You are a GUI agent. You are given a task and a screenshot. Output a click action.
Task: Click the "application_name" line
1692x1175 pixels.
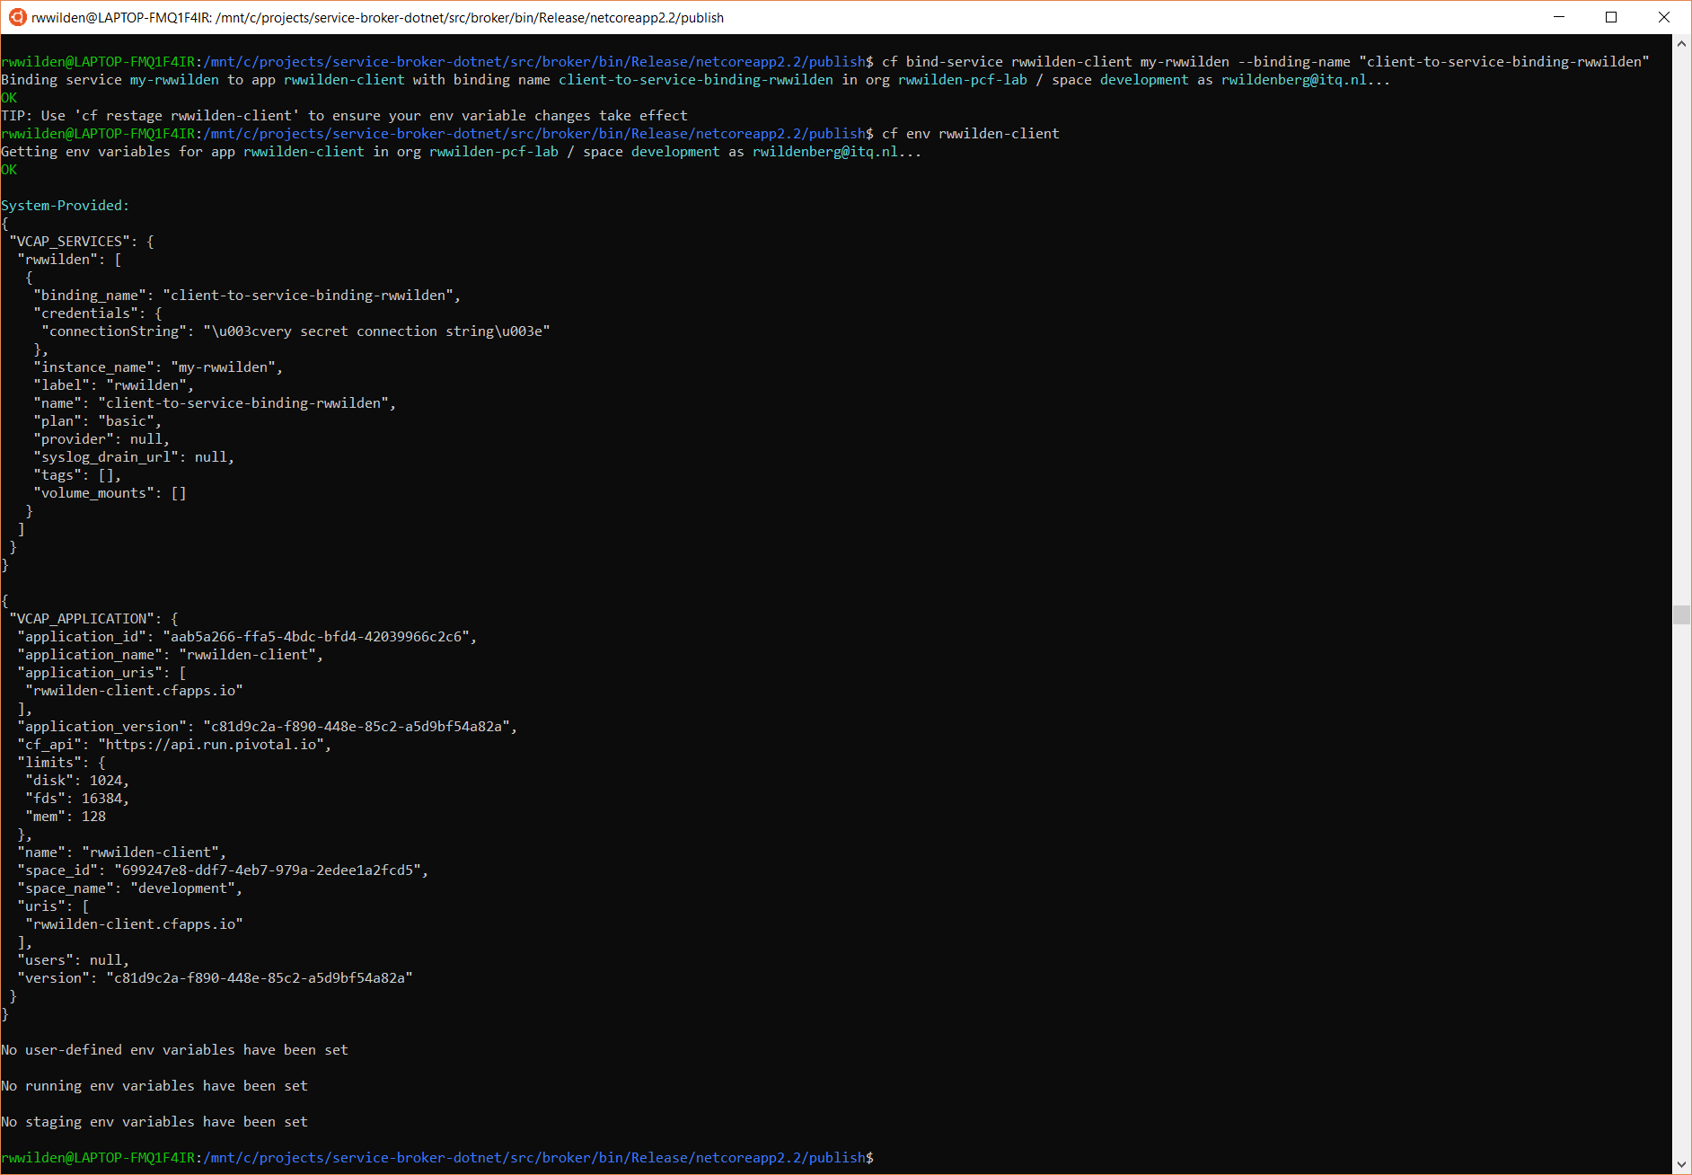coord(171,655)
